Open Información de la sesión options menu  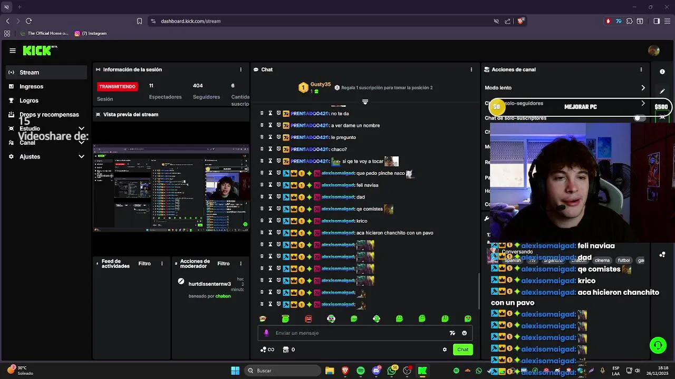(241, 69)
